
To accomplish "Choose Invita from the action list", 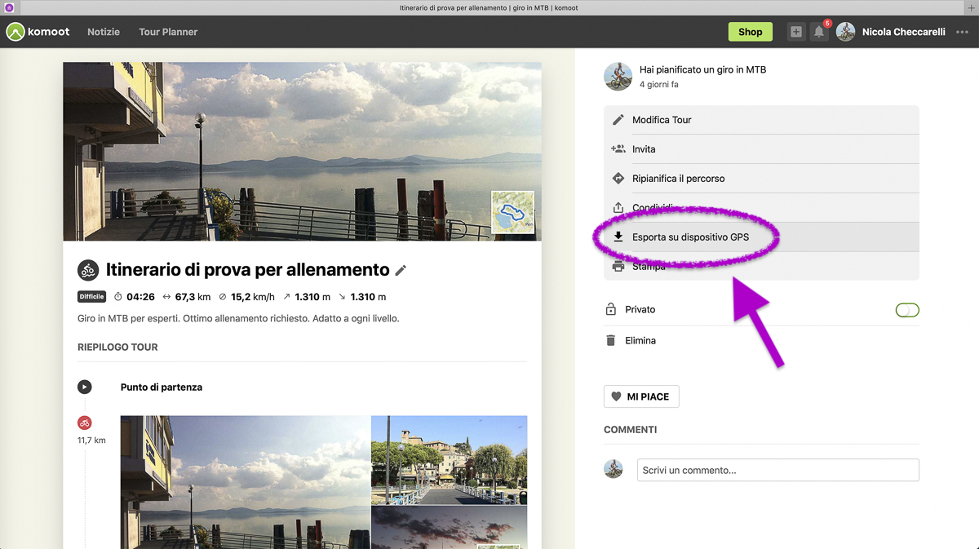I will tap(643, 149).
